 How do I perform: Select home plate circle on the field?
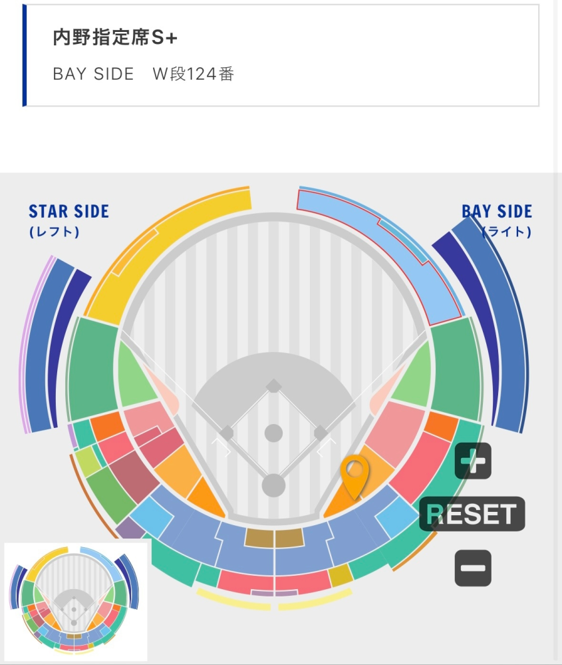tap(273, 485)
